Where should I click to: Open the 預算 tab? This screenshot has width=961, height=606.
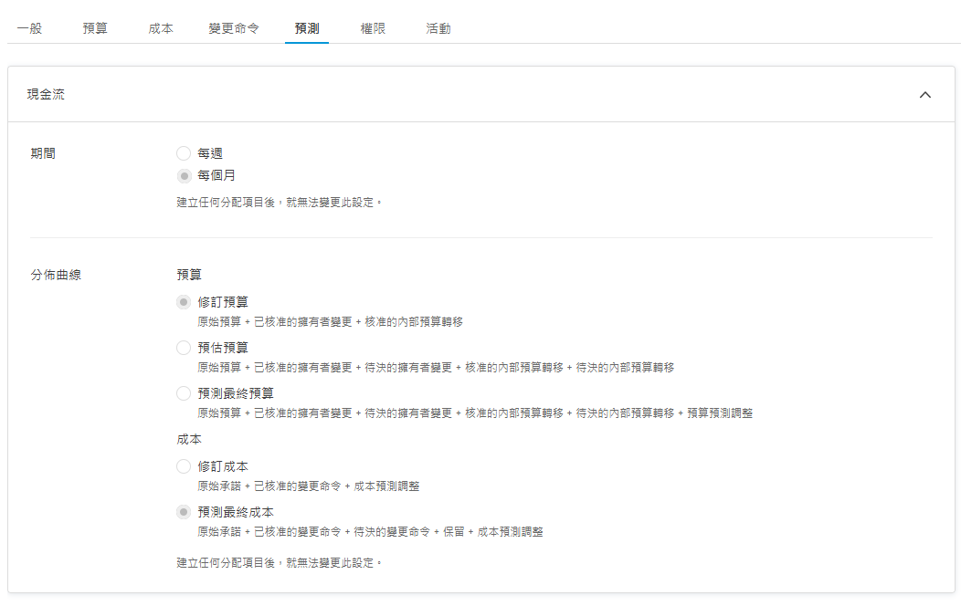[x=93, y=28]
